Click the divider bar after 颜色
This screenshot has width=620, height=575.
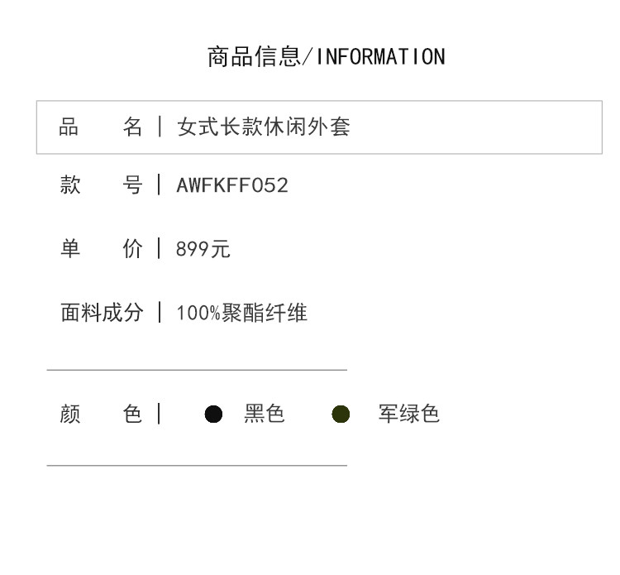(159, 414)
